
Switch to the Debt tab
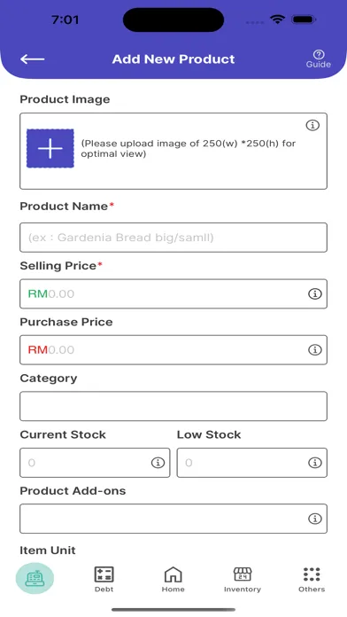104,580
